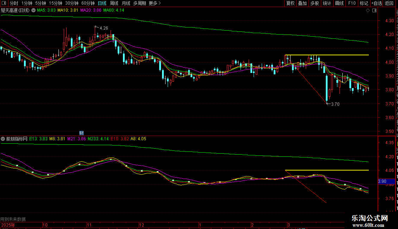Screen dimensions: 398x229
Task: Click the 用到未来数据 status text
Action: tap(13, 219)
